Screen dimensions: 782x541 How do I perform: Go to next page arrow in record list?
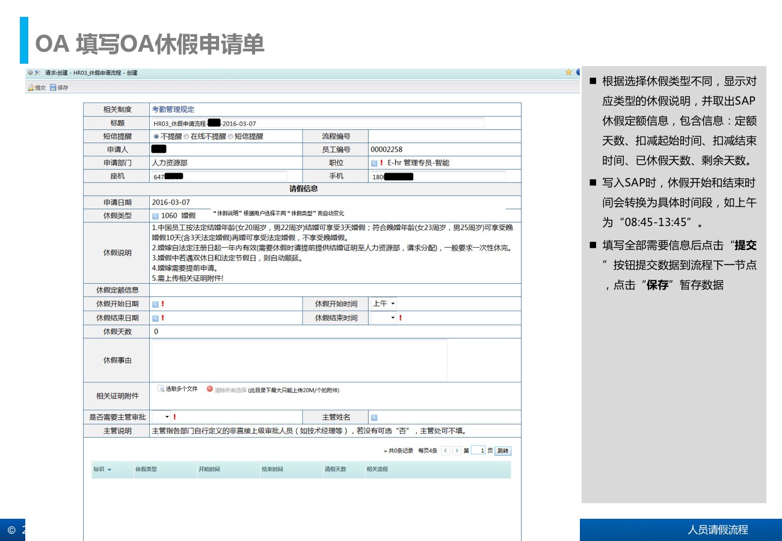[x=457, y=450]
